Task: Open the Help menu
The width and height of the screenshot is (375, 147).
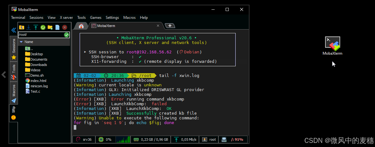Action: point(144,18)
